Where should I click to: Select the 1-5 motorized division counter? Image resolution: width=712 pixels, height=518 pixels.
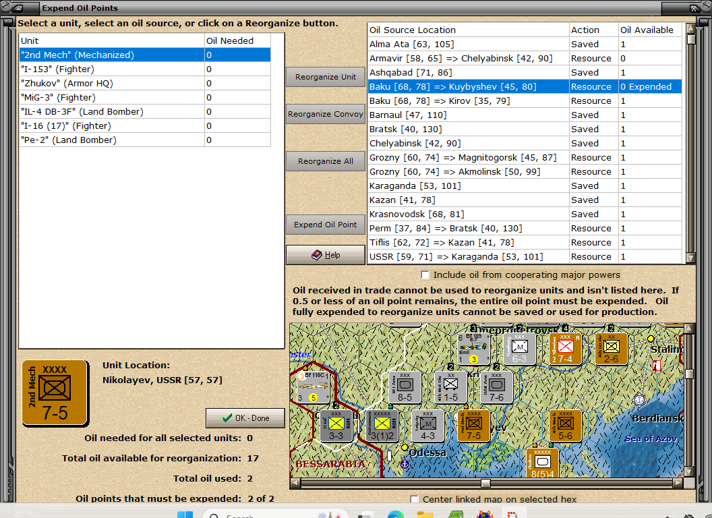pos(451,387)
